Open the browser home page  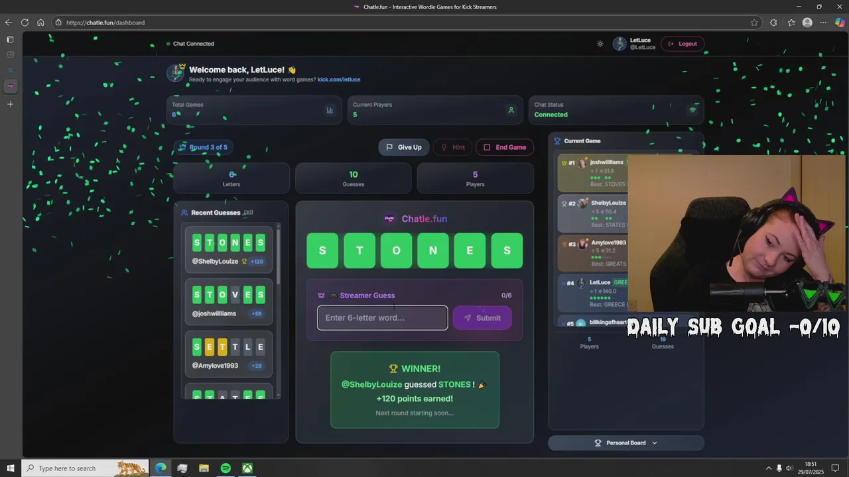(40, 23)
